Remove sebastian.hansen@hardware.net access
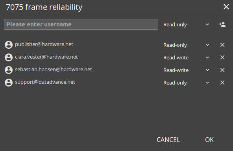The image size is (233, 151). pyautogui.click(x=222, y=70)
